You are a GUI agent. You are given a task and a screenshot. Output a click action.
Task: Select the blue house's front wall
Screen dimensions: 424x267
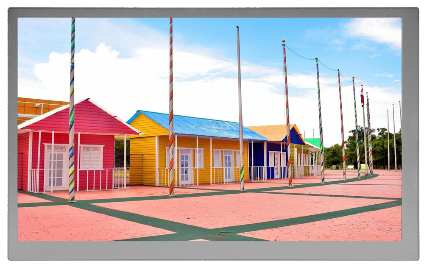coord(258,155)
